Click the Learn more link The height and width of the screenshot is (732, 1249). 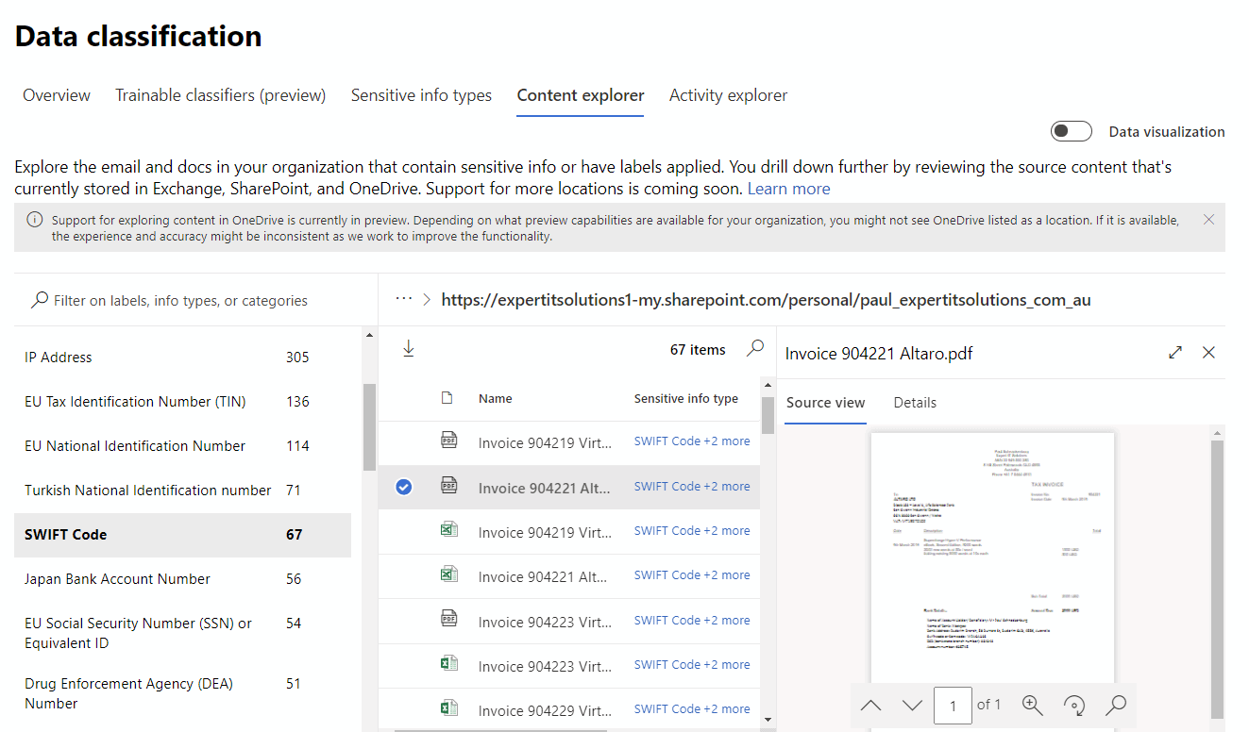[x=788, y=188]
